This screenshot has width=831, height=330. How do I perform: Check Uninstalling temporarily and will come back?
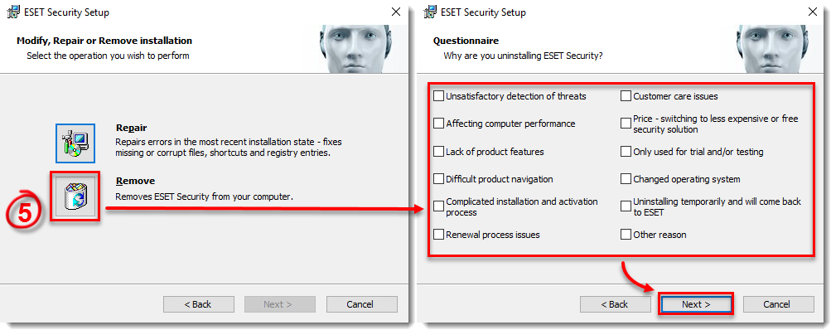[x=626, y=206]
